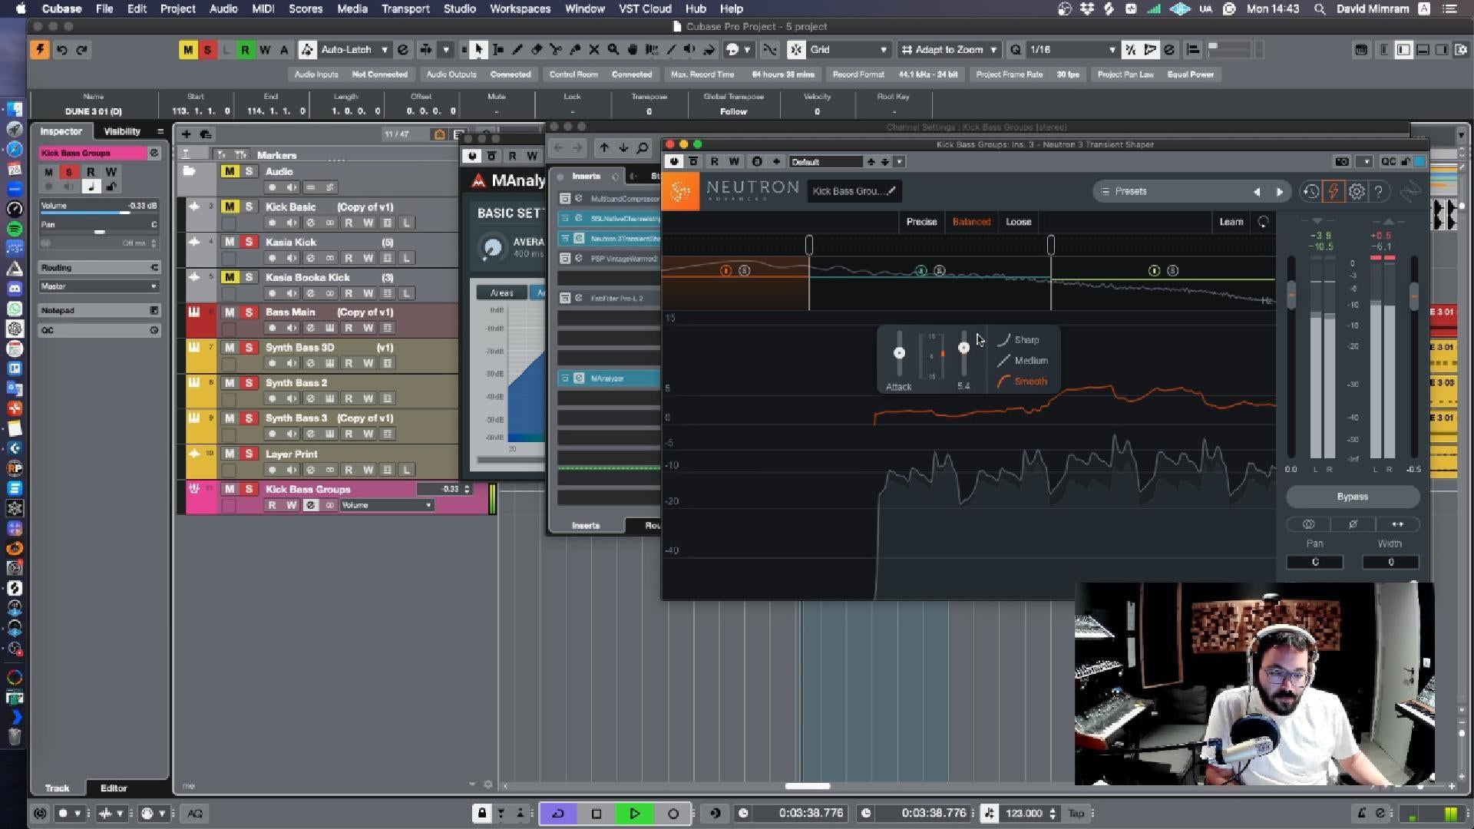Open Neutron settings gear icon
1474x829 pixels.
[1357, 191]
